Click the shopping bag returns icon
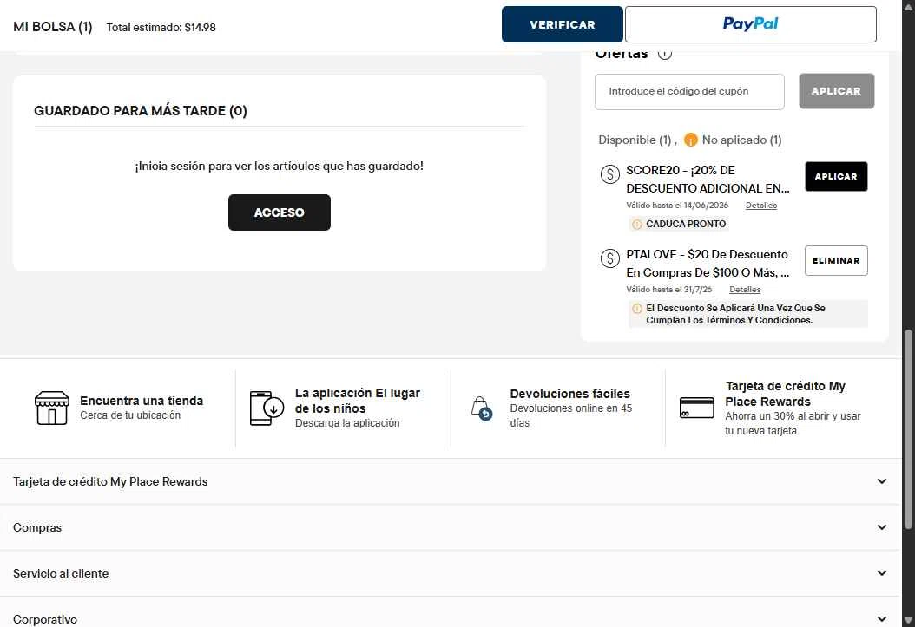This screenshot has width=915, height=627. pyautogui.click(x=482, y=408)
